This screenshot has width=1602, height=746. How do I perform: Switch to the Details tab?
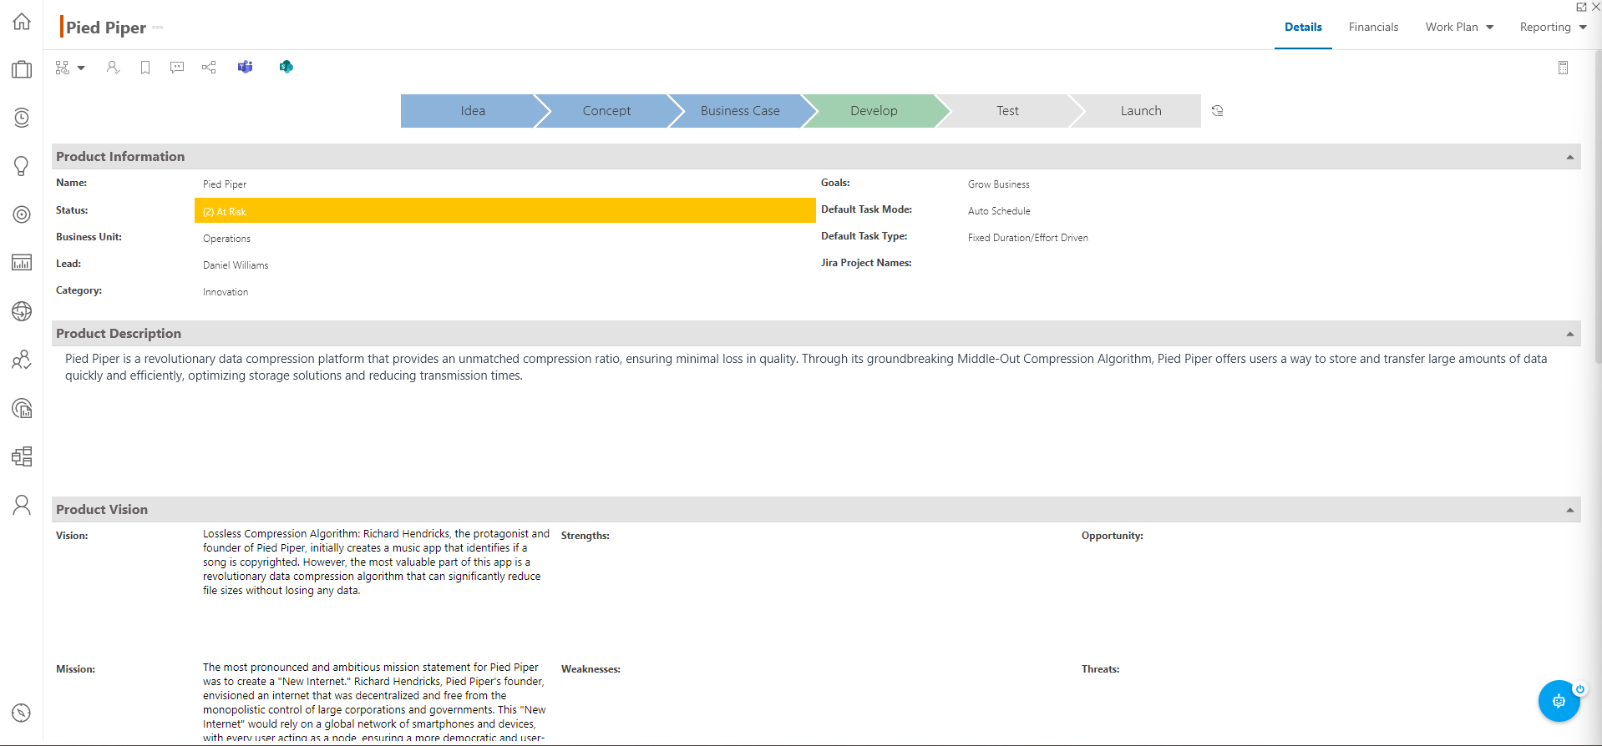click(x=1303, y=27)
